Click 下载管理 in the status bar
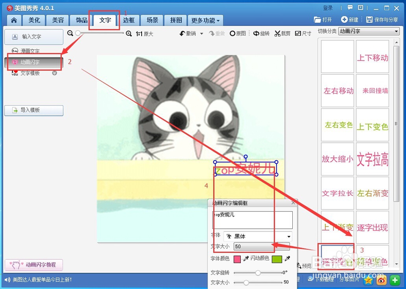 (321, 279)
